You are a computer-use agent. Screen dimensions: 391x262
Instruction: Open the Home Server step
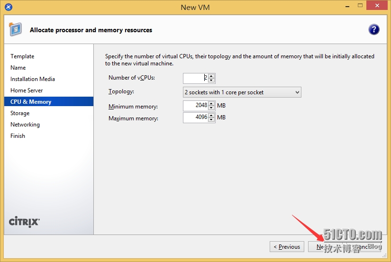[27, 90]
